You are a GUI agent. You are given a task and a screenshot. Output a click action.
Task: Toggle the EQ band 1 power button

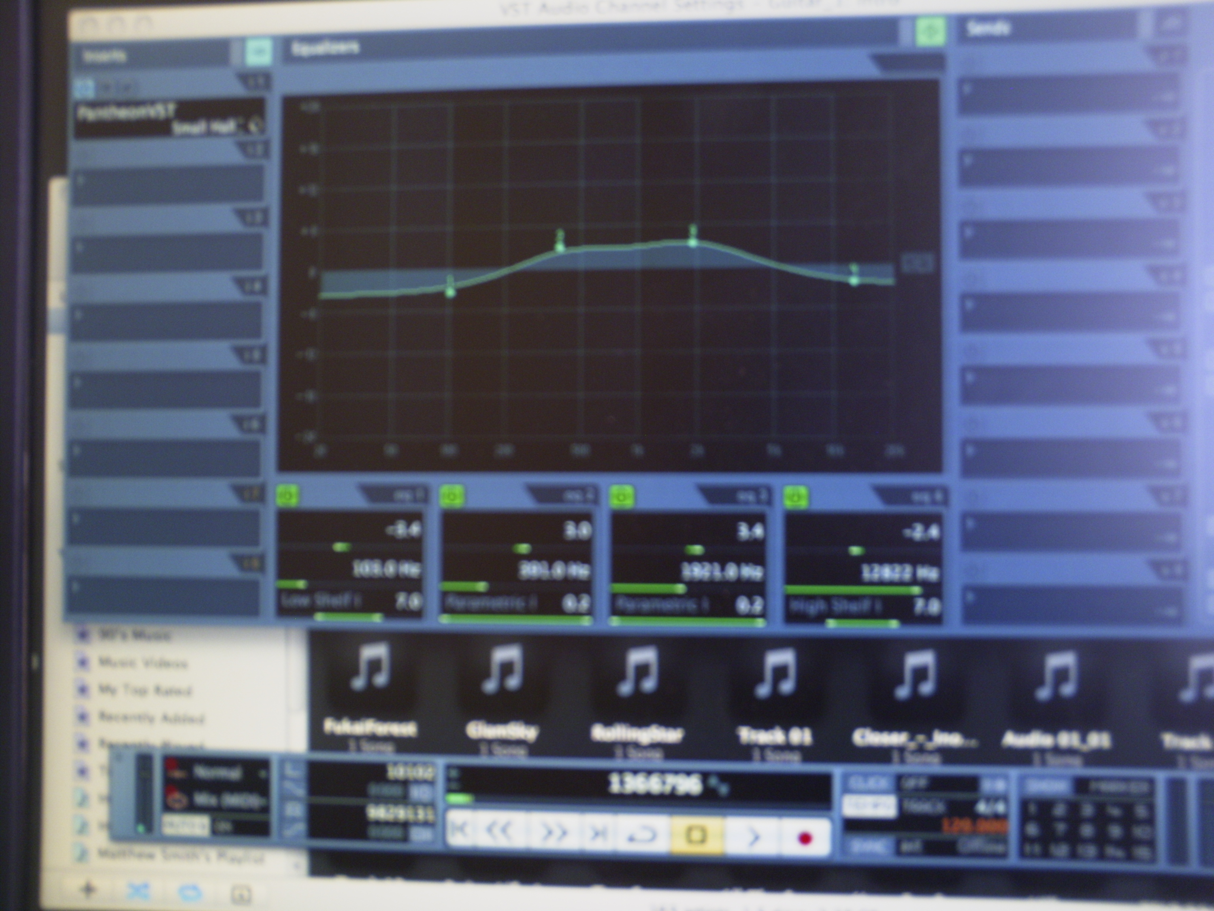(288, 496)
